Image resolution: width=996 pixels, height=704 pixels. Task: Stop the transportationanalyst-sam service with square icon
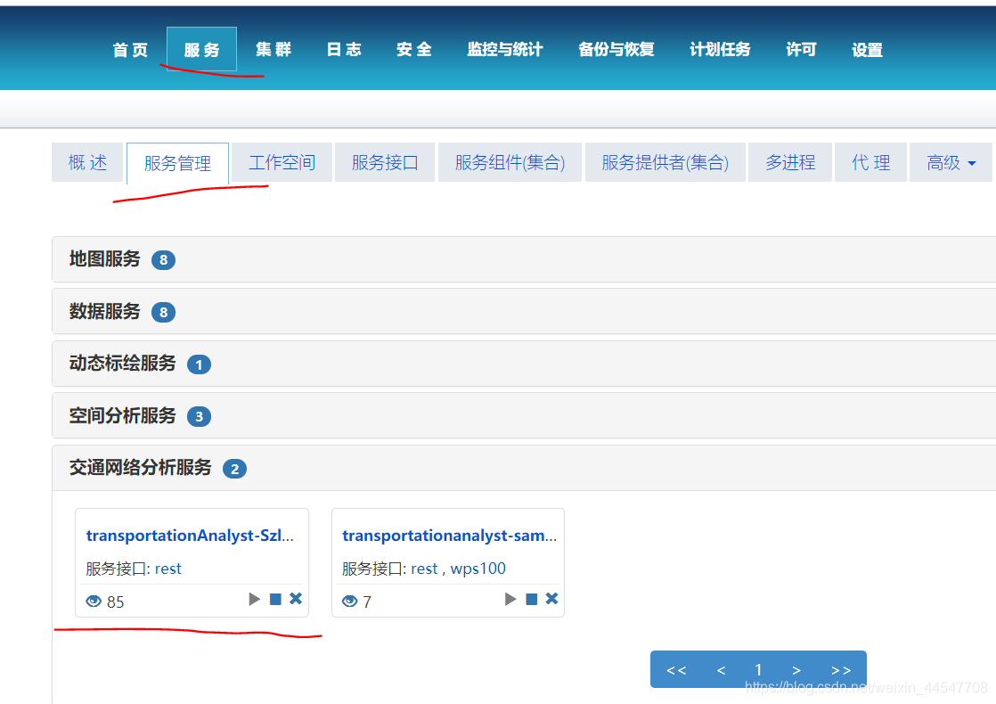point(532,599)
